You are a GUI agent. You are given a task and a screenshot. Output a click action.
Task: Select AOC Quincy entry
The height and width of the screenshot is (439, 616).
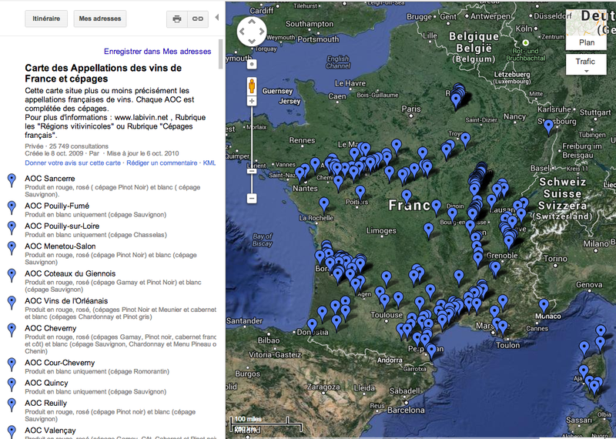pyautogui.click(x=46, y=383)
